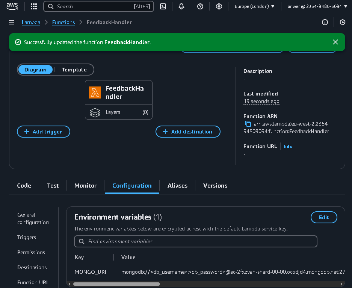Open Triggers configuration section
The width and height of the screenshot is (352, 288).
pyautogui.click(x=27, y=238)
